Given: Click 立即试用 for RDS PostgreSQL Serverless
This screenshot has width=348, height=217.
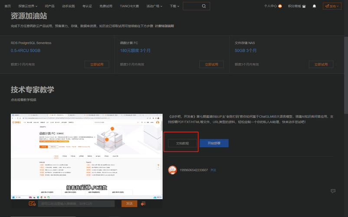Looking at the screenshot, I should (x=97, y=64).
